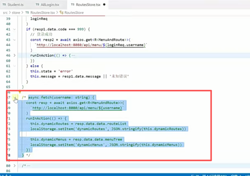Viewport: 250px width, 176px height.
Task: Click localStorage.setItem('dynamicMenus' line
Action: coord(106,145)
